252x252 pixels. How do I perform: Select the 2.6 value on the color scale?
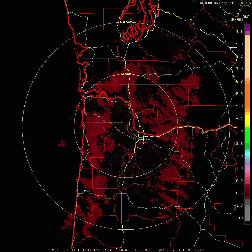239,144
